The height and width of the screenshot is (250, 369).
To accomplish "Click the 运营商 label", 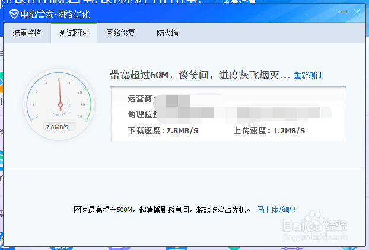I will tap(141, 99).
